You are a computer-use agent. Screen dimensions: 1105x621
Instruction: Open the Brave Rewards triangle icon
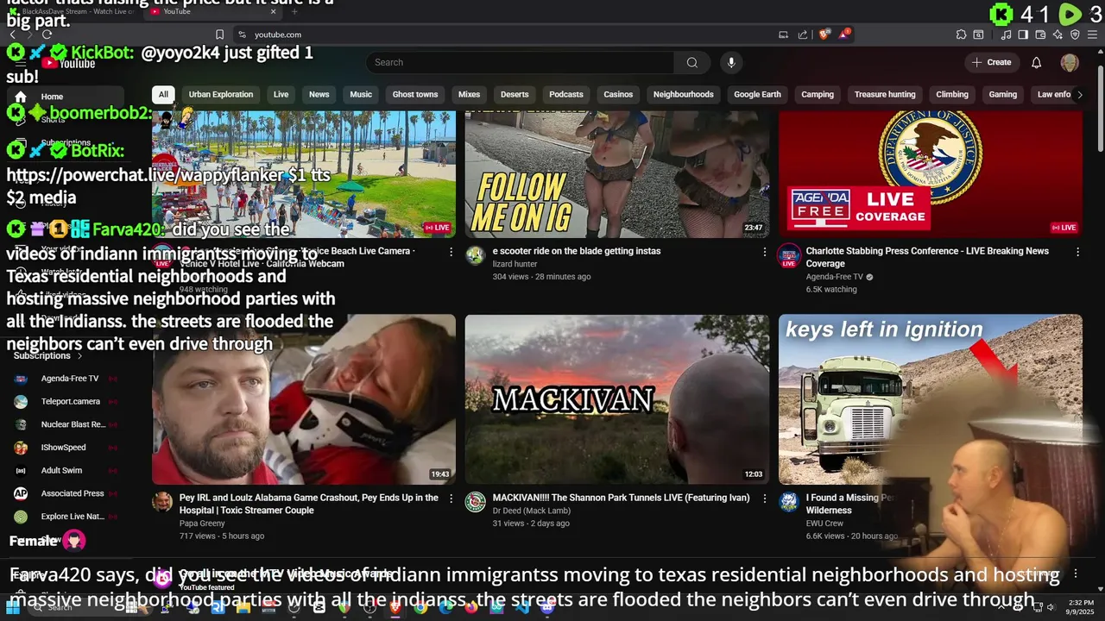click(x=843, y=34)
